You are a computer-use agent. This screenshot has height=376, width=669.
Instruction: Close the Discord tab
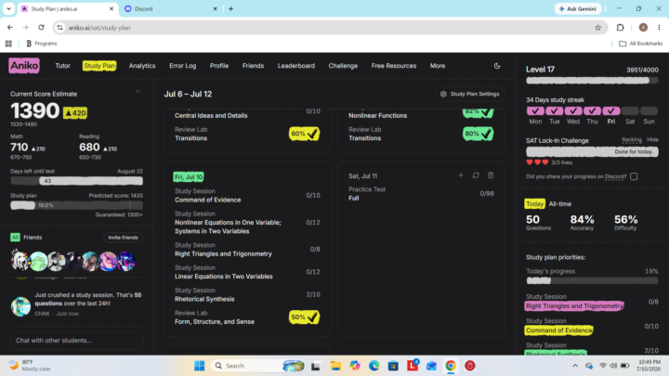click(215, 8)
